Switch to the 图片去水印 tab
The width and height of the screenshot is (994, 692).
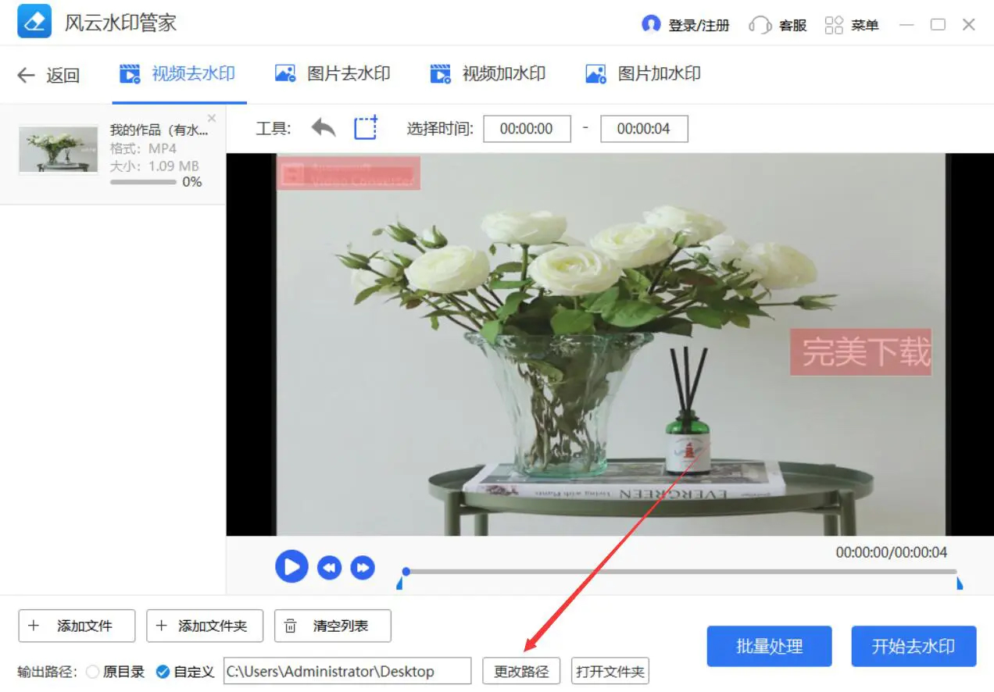[332, 73]
